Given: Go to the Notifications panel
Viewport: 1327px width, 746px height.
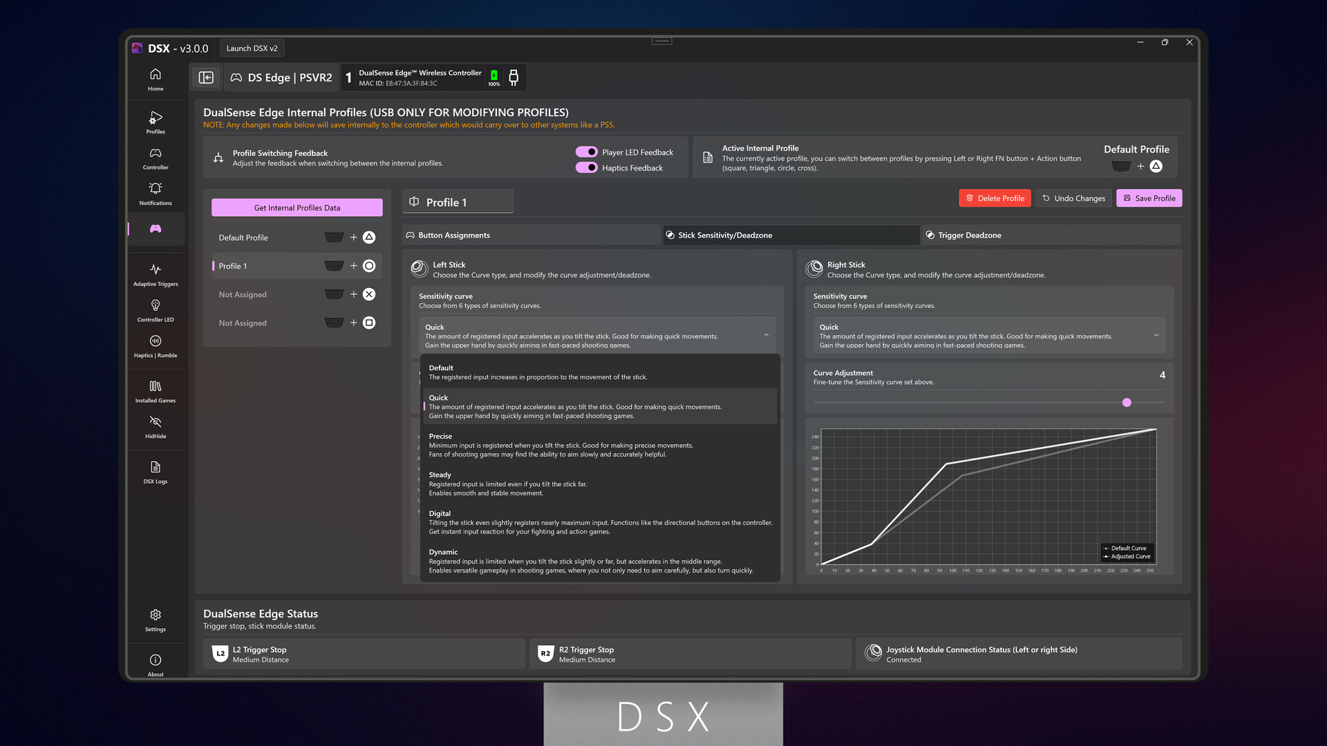Looking at the screenshot, I should pos(155,193).
